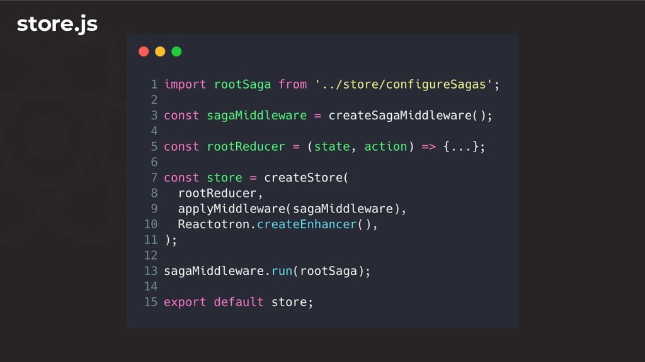This screenshot has width=645, height=362.
Task: Click the yellow minimize dot
Action: [160, 52]
